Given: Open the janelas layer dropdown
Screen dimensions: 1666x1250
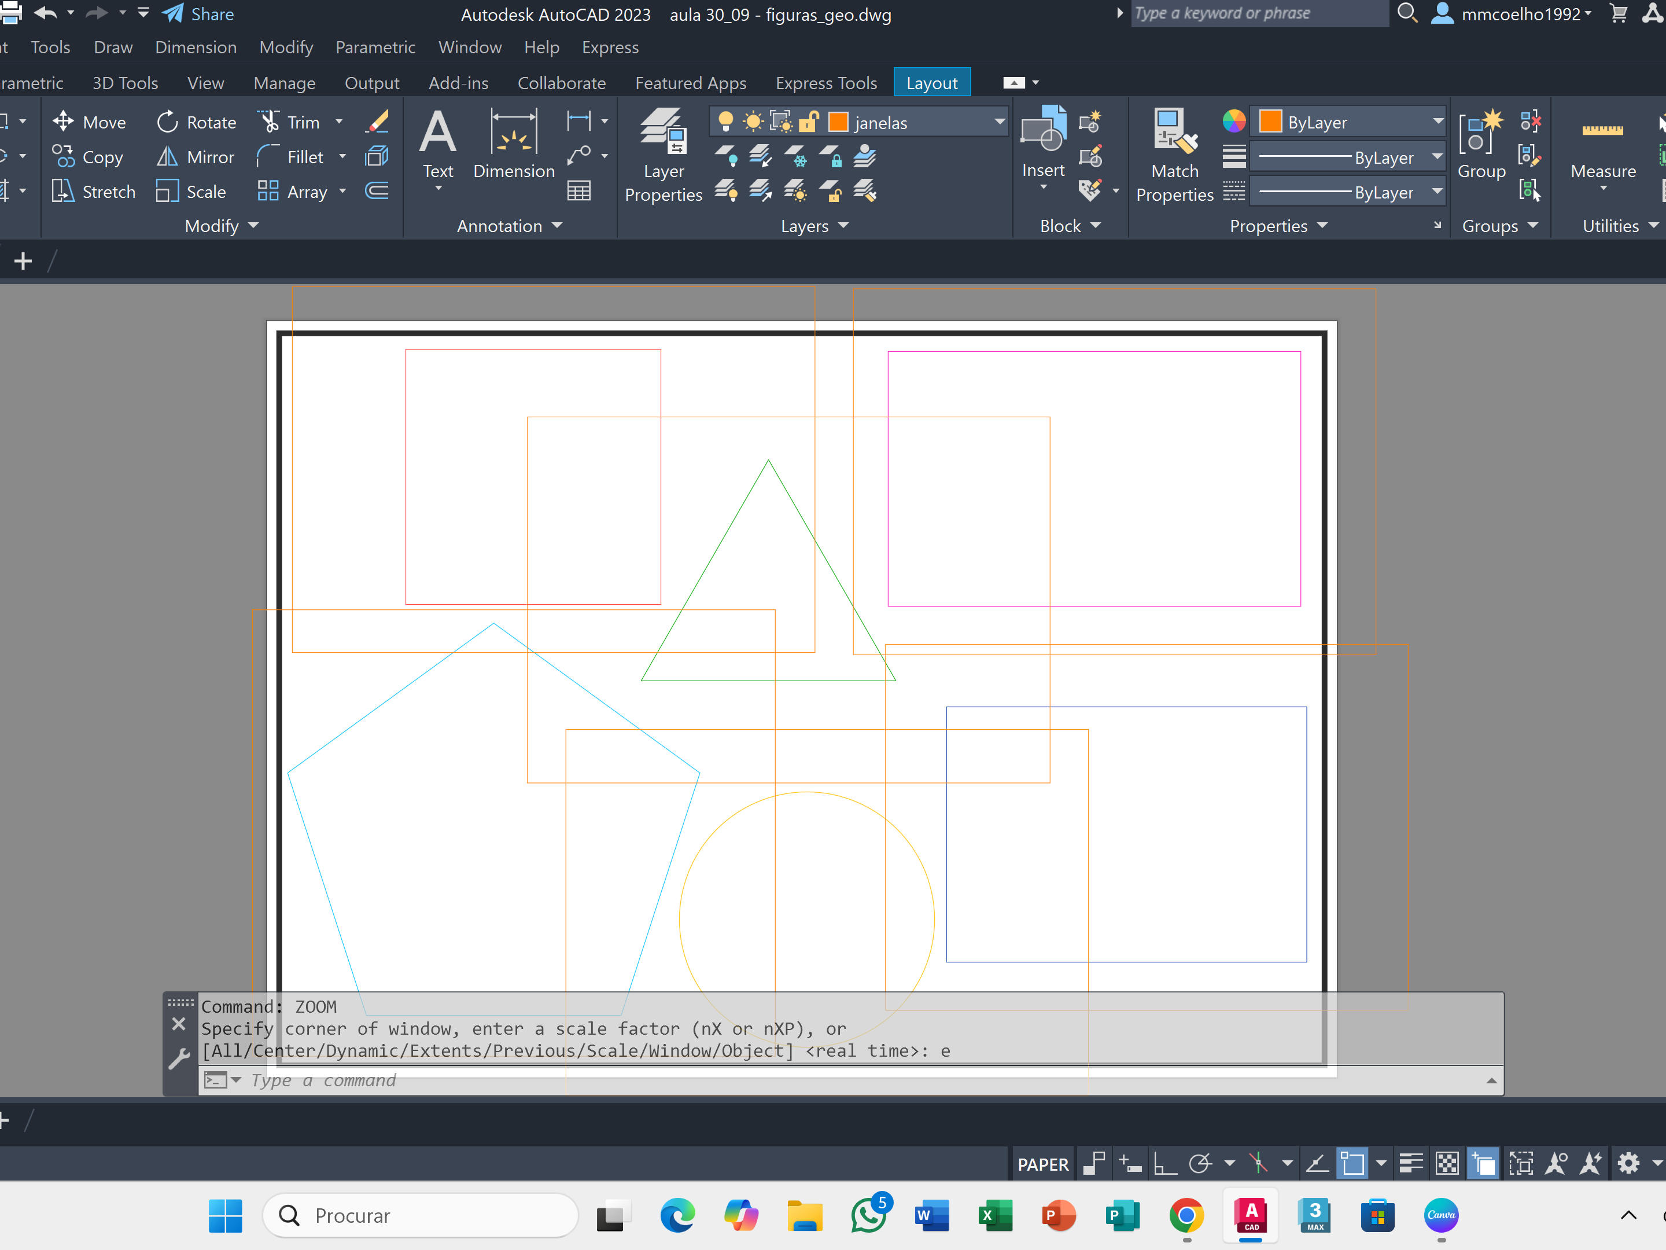Looking at the screenshot, I should pyautogui.click(x=1000, y=122).
